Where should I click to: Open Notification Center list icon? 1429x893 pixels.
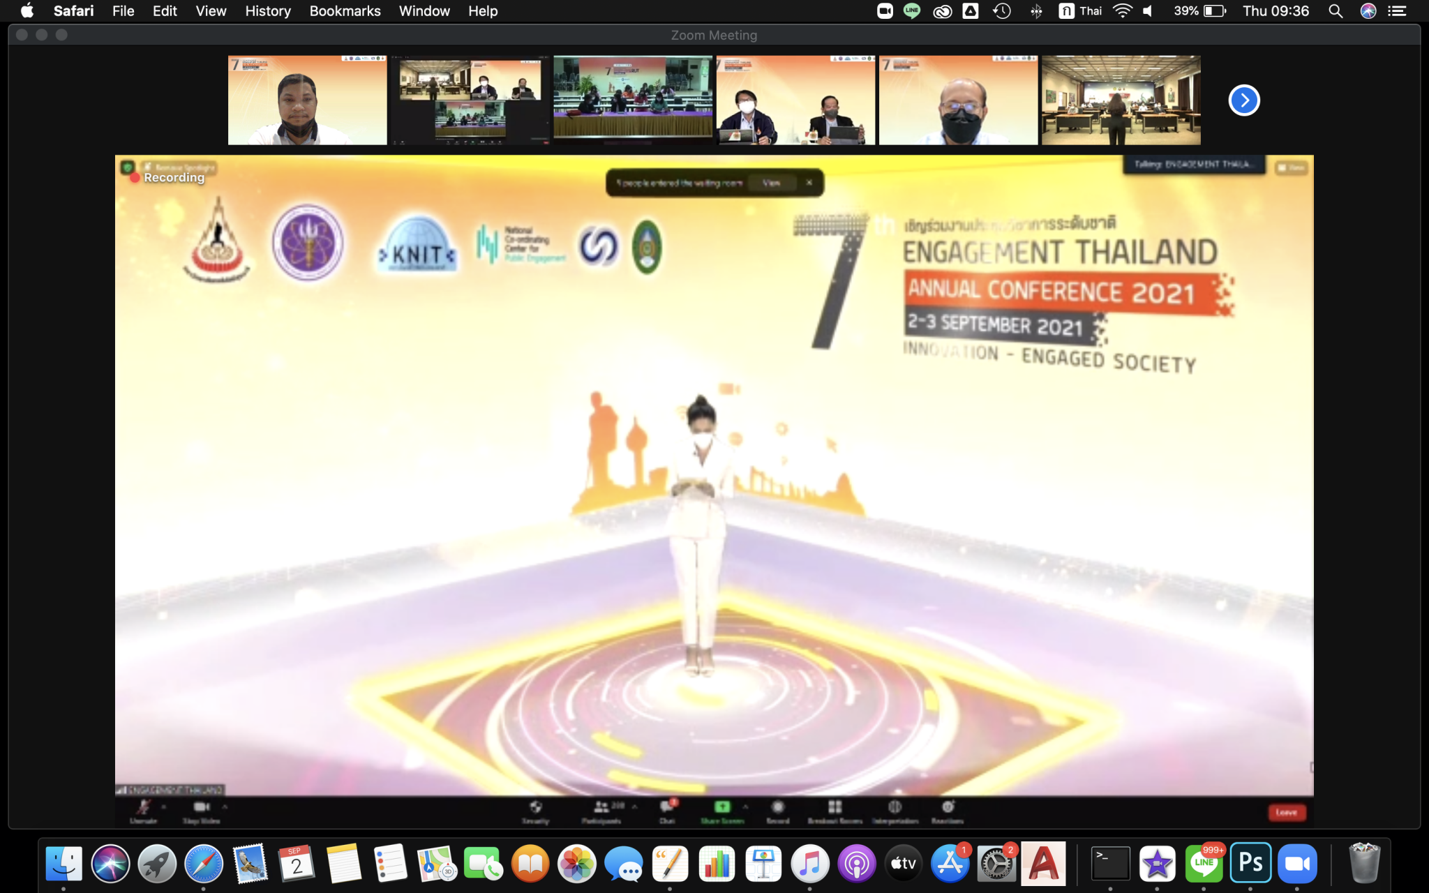click(1397, 10)
